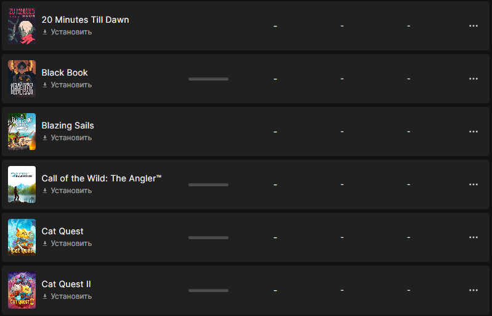This screenshot has width=492, height=316.
Task: Select the Blazing Sails cover art
Action: (x=22, y=132)
